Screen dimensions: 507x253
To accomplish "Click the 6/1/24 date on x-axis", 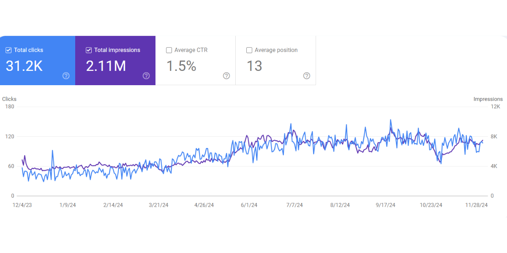I will pos(249,205).
